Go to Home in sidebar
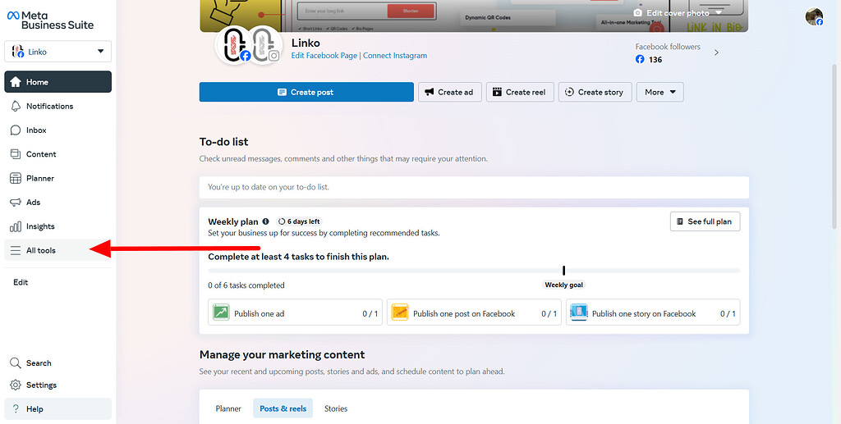This screenshot has width=841, height=424. tap(58, 82)
